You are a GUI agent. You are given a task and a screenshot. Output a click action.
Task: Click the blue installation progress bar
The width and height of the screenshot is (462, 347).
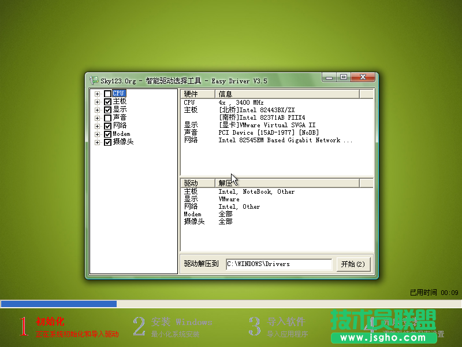pos(58,304)
